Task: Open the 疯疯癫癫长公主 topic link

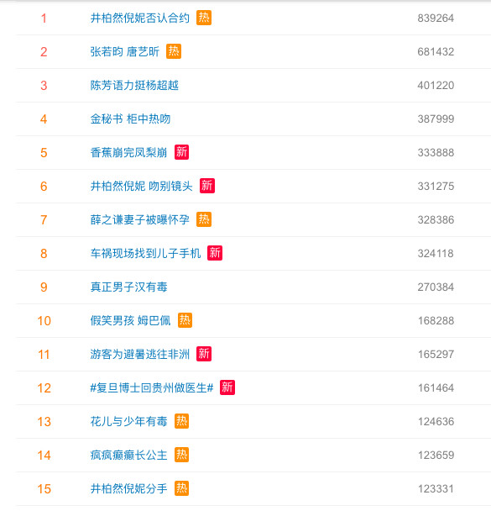Action: pos(129,456)
